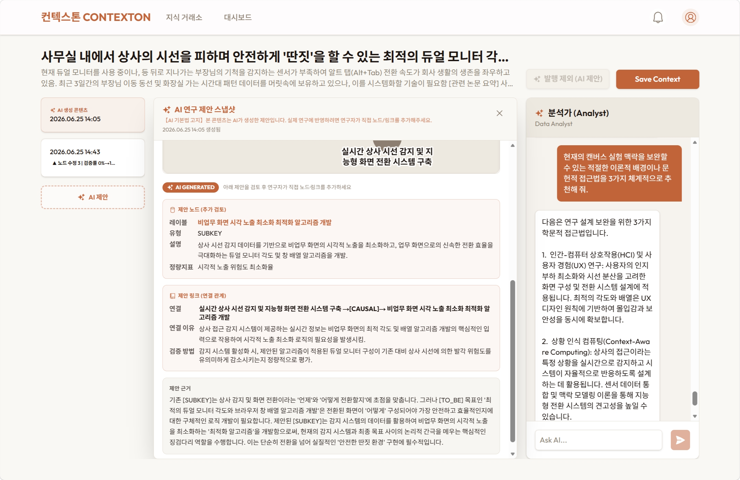
Task: Click the AI 기본법 고지 notice text
Action: (x=298, y=120)
